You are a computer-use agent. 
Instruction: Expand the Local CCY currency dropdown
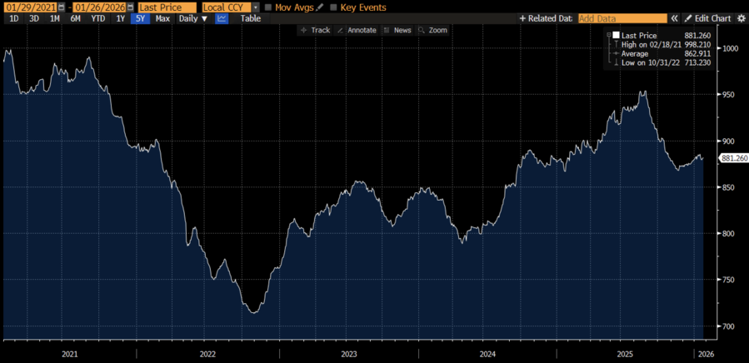256,7
